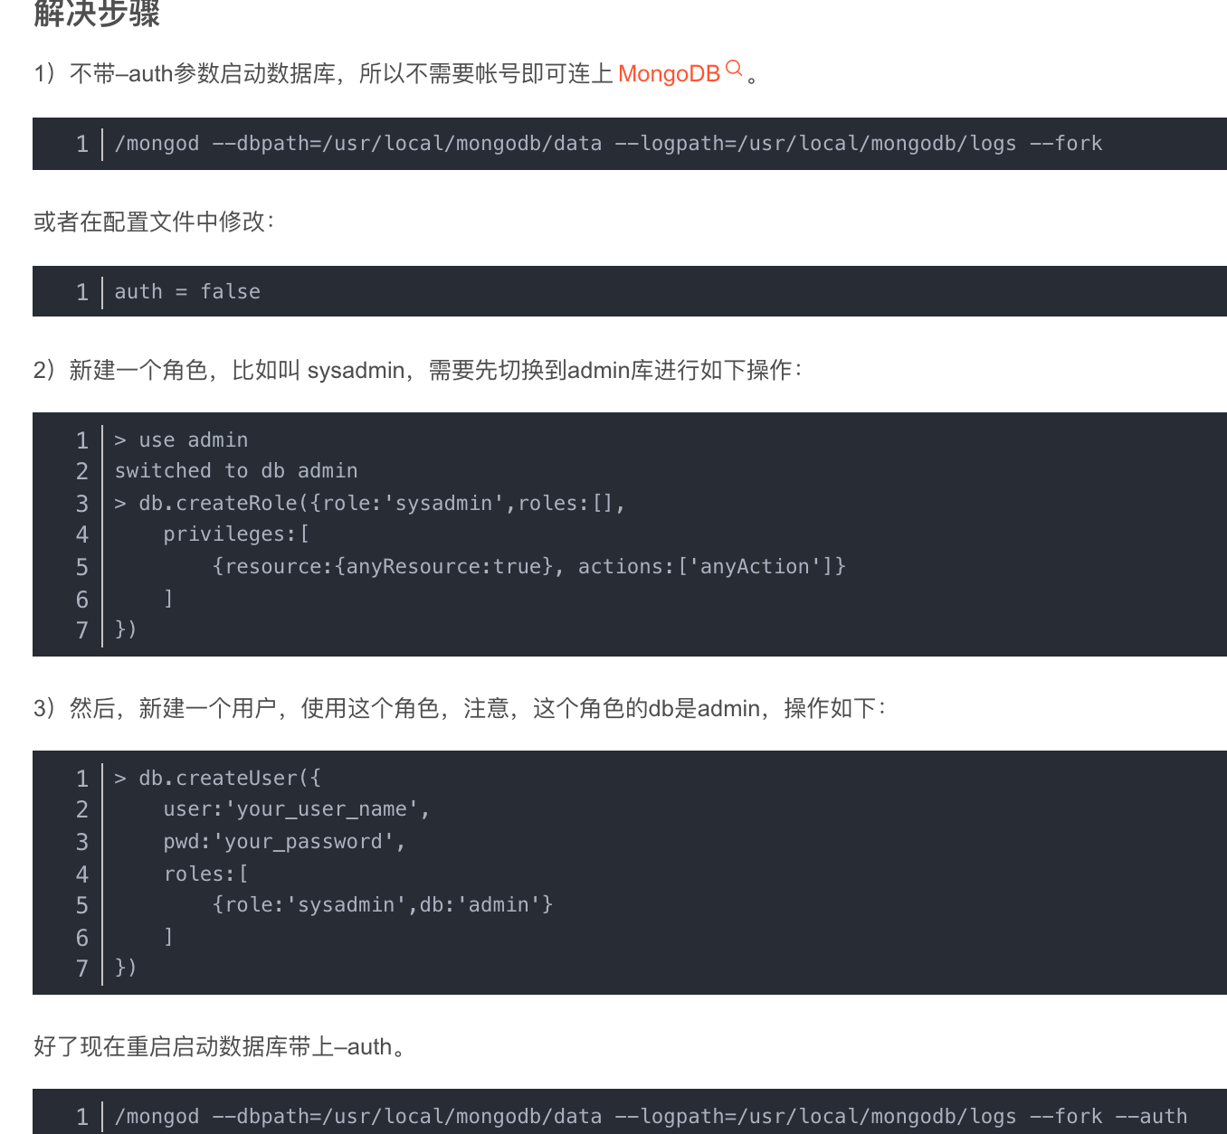Click the '或者在配置文件中修改' paragraph
The height and width of the screenshot is (1134, 1227).
click(154, 222)
